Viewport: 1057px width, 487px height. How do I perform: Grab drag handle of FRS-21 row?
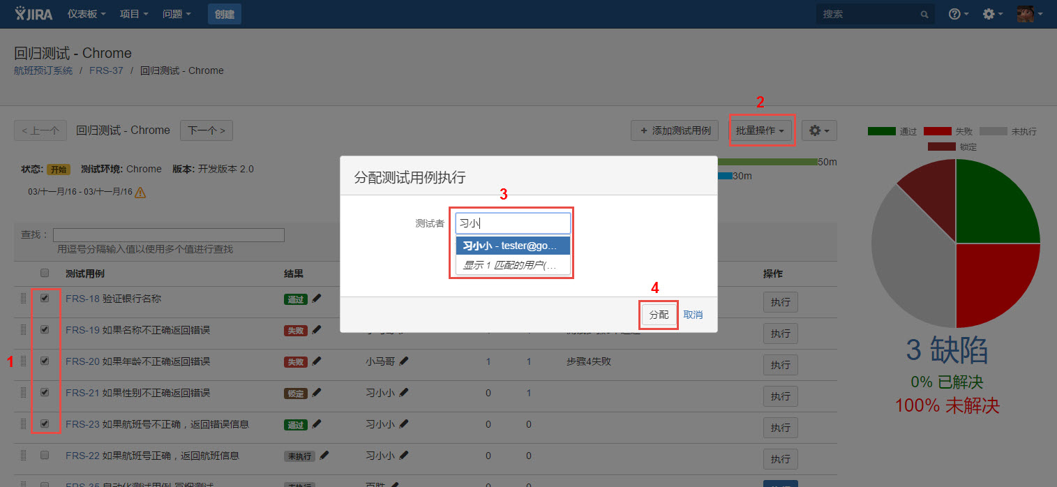[23, 393]
